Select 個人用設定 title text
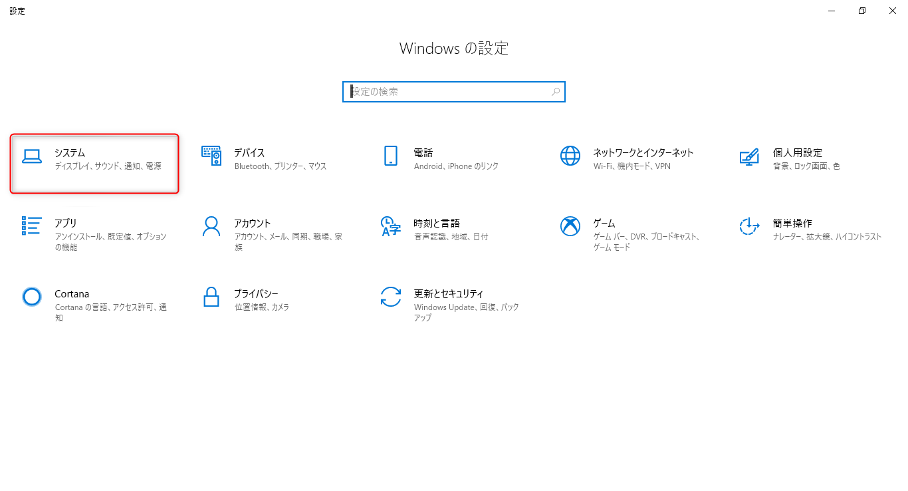 (798, 153)
